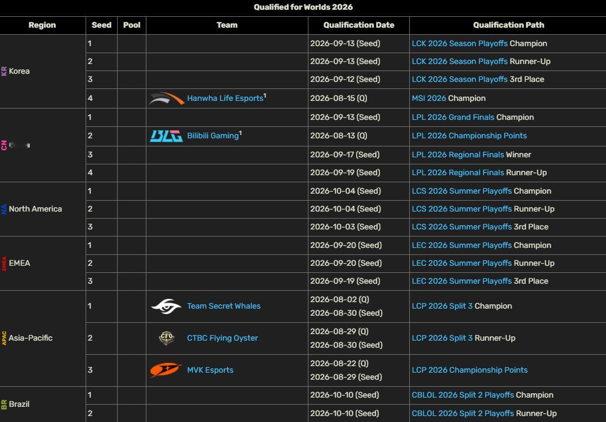Image resolution: width=606 pixels, height=422 pixels.
Task: Click the NA region flag label
Action: (x=4, y=209)
